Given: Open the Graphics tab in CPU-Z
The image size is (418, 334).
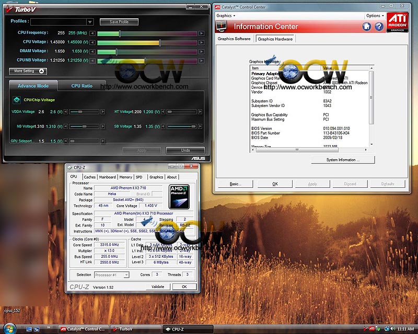Looking at the screenshot, I should [156, 177].
